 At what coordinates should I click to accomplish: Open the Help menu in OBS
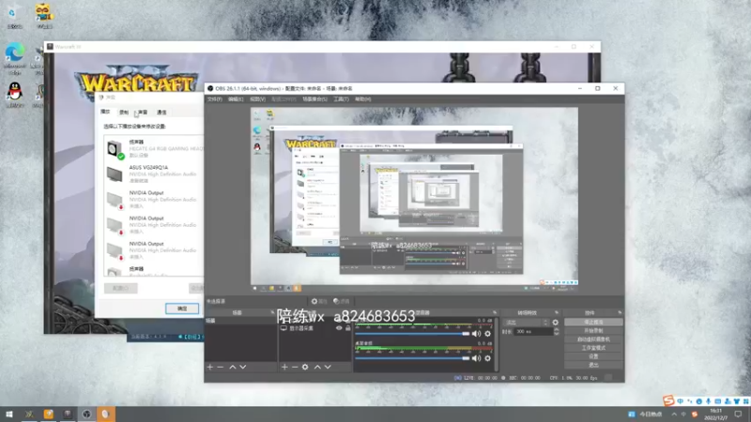click(x=362, y=99)
